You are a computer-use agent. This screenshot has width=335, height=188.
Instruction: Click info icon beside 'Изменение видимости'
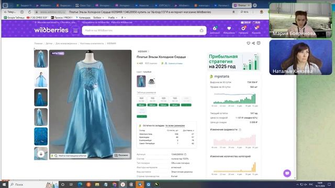(240, 130)
